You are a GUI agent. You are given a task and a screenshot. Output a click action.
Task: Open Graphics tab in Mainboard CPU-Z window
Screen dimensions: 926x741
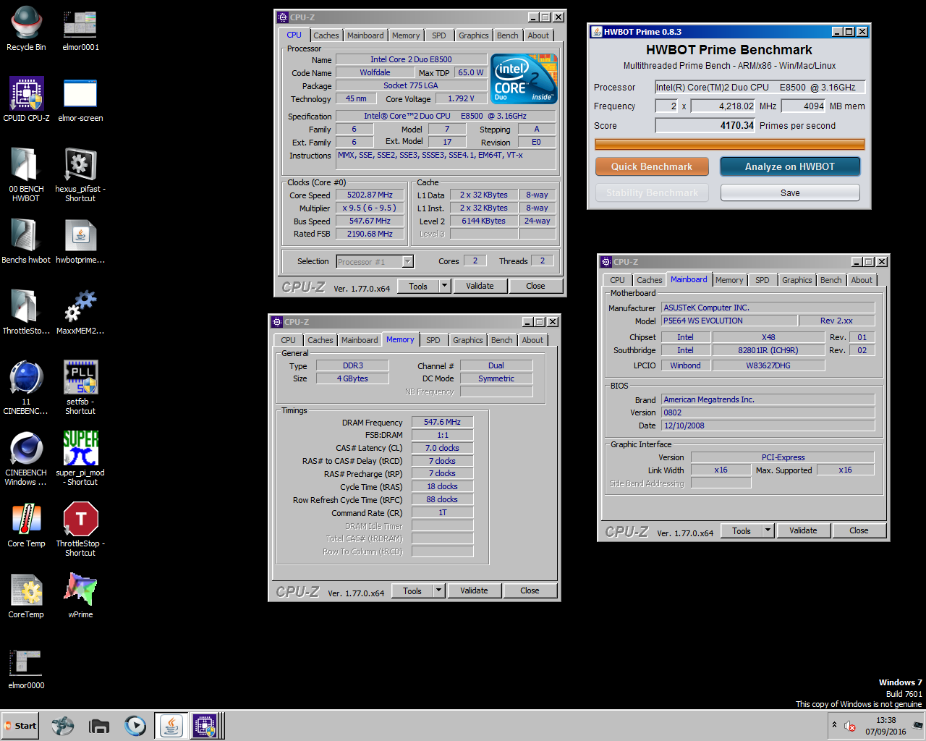point(797,280)
